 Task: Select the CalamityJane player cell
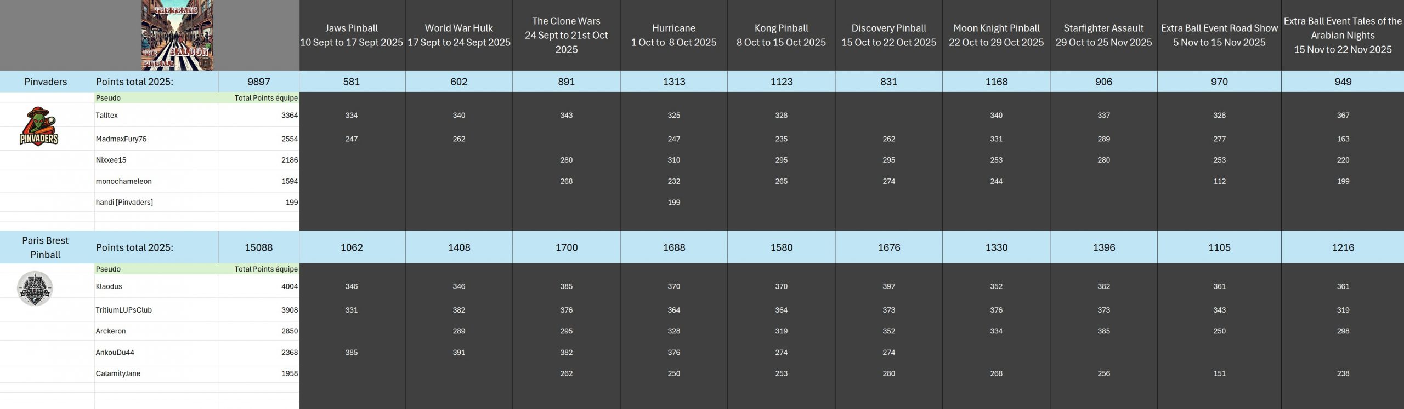156,373
